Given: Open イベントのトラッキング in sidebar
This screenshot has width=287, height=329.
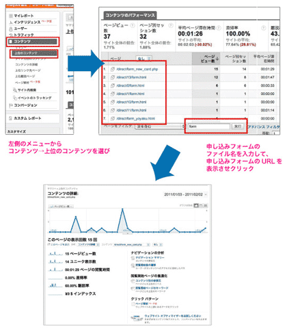Looking at the screenshot, I should coord(34,98).
